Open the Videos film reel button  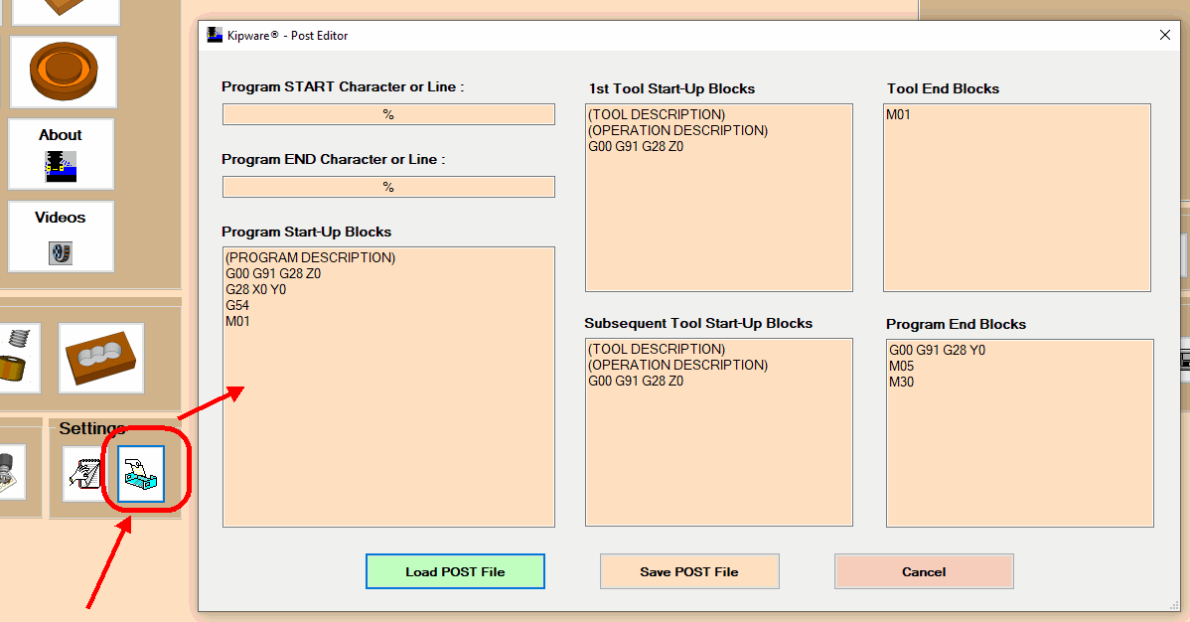(x=61, y=236)
